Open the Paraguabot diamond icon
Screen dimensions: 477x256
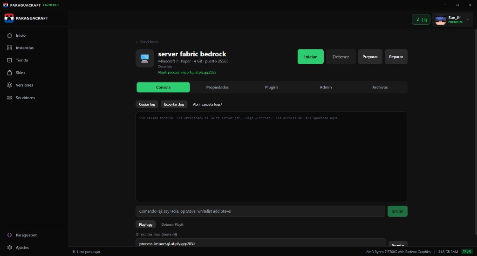[9, 235]
